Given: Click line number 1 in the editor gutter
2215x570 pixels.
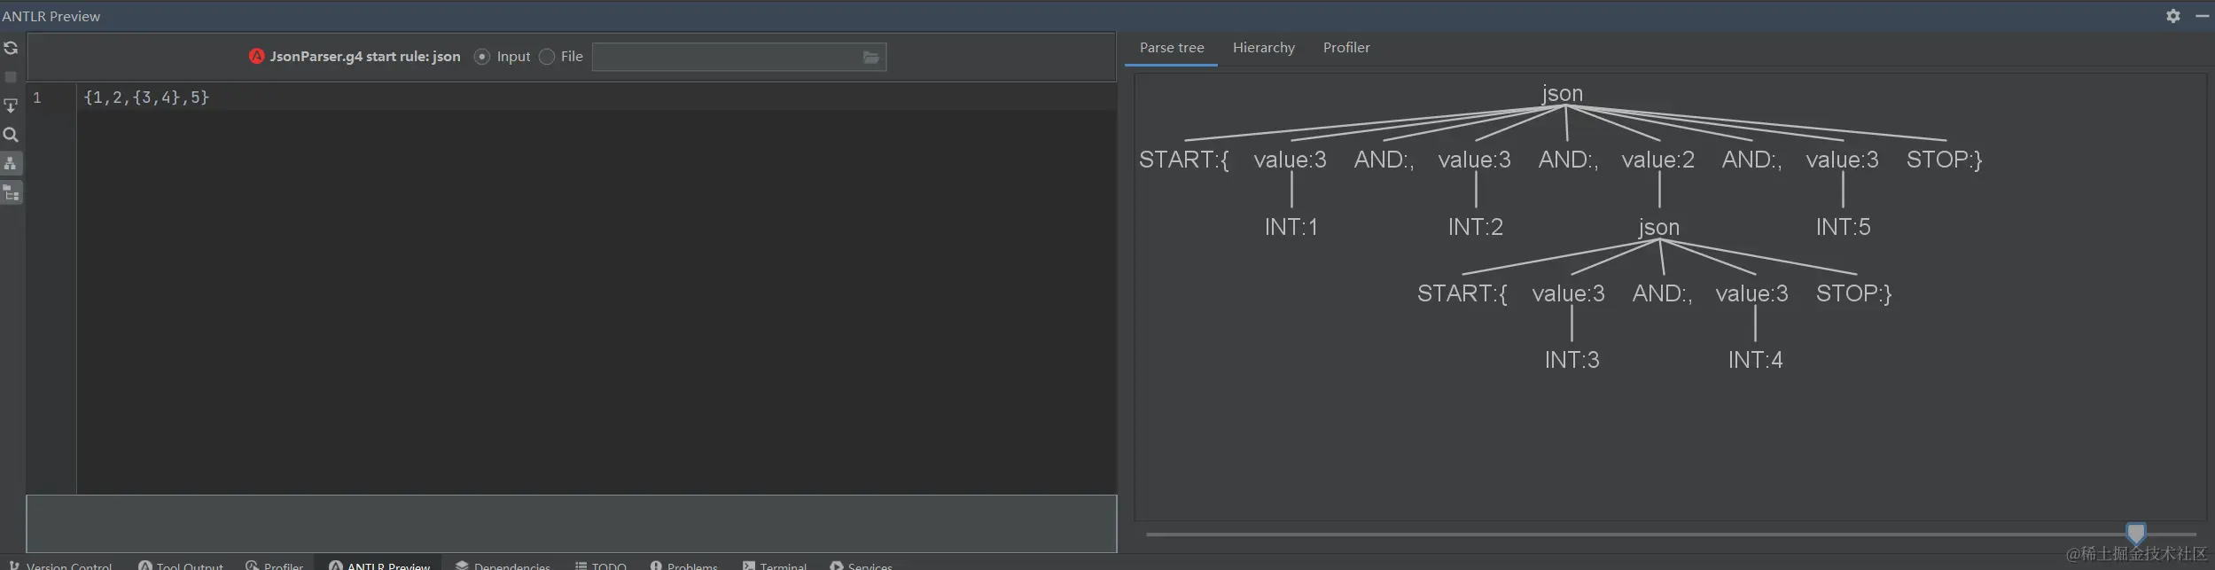Looking at the screenshot, I should (x=37, y=98).
